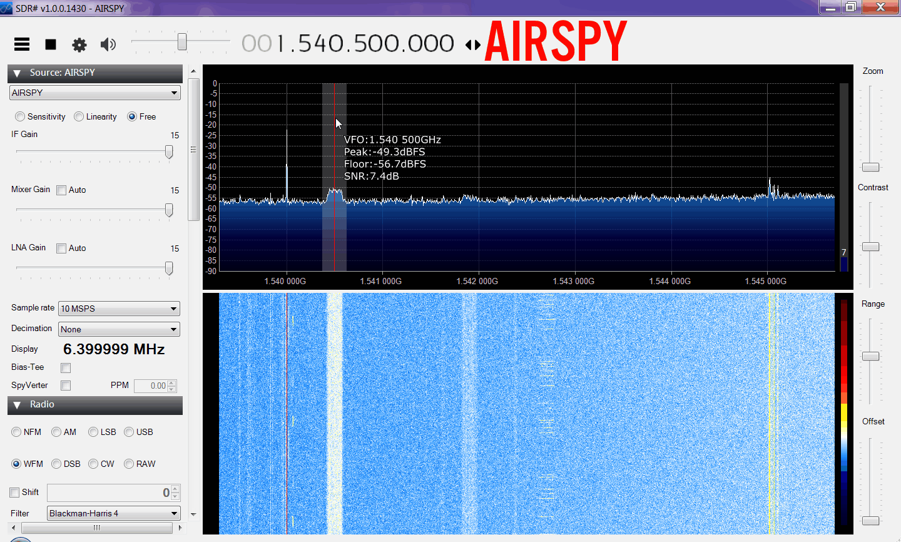Screen dimensions: 901x542
Task: Click the PPM correction input field
Action: click(x=151, y=386)
